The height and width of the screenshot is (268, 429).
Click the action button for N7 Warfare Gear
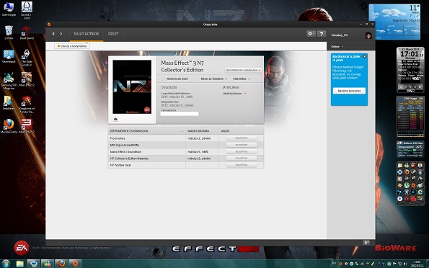(242, 165)
